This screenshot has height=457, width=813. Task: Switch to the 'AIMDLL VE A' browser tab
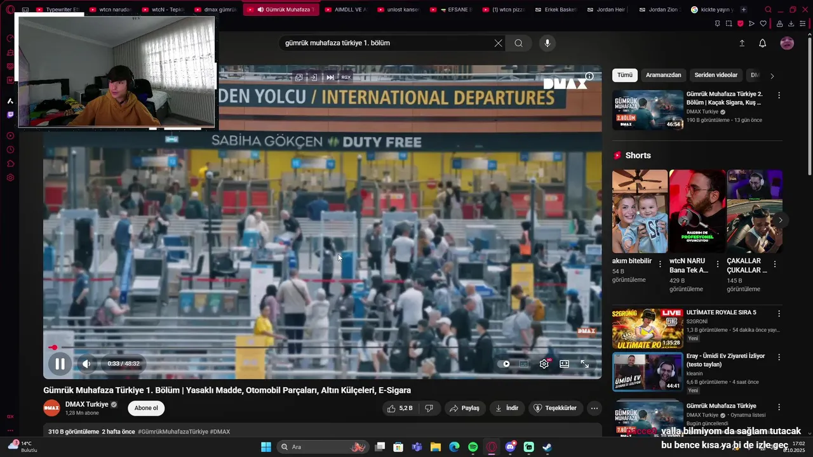[346, 10]
